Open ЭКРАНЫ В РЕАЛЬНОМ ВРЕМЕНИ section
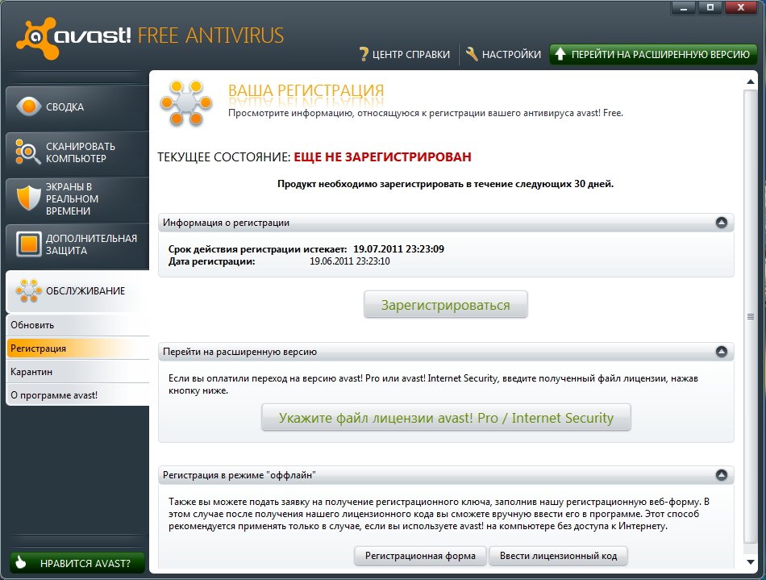Image resolution: width=766 pixels, height=580 pixels. click(77, 199)
